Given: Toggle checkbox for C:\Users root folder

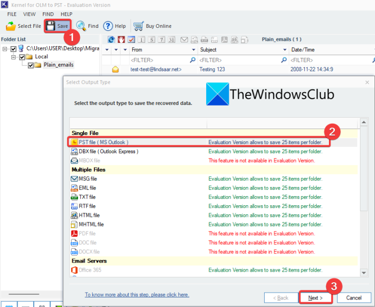Looking at the screenshot, I should tap(13, 49).
